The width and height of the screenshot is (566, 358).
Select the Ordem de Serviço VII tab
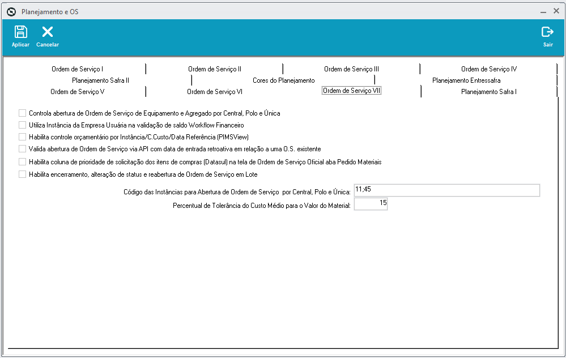352,91
